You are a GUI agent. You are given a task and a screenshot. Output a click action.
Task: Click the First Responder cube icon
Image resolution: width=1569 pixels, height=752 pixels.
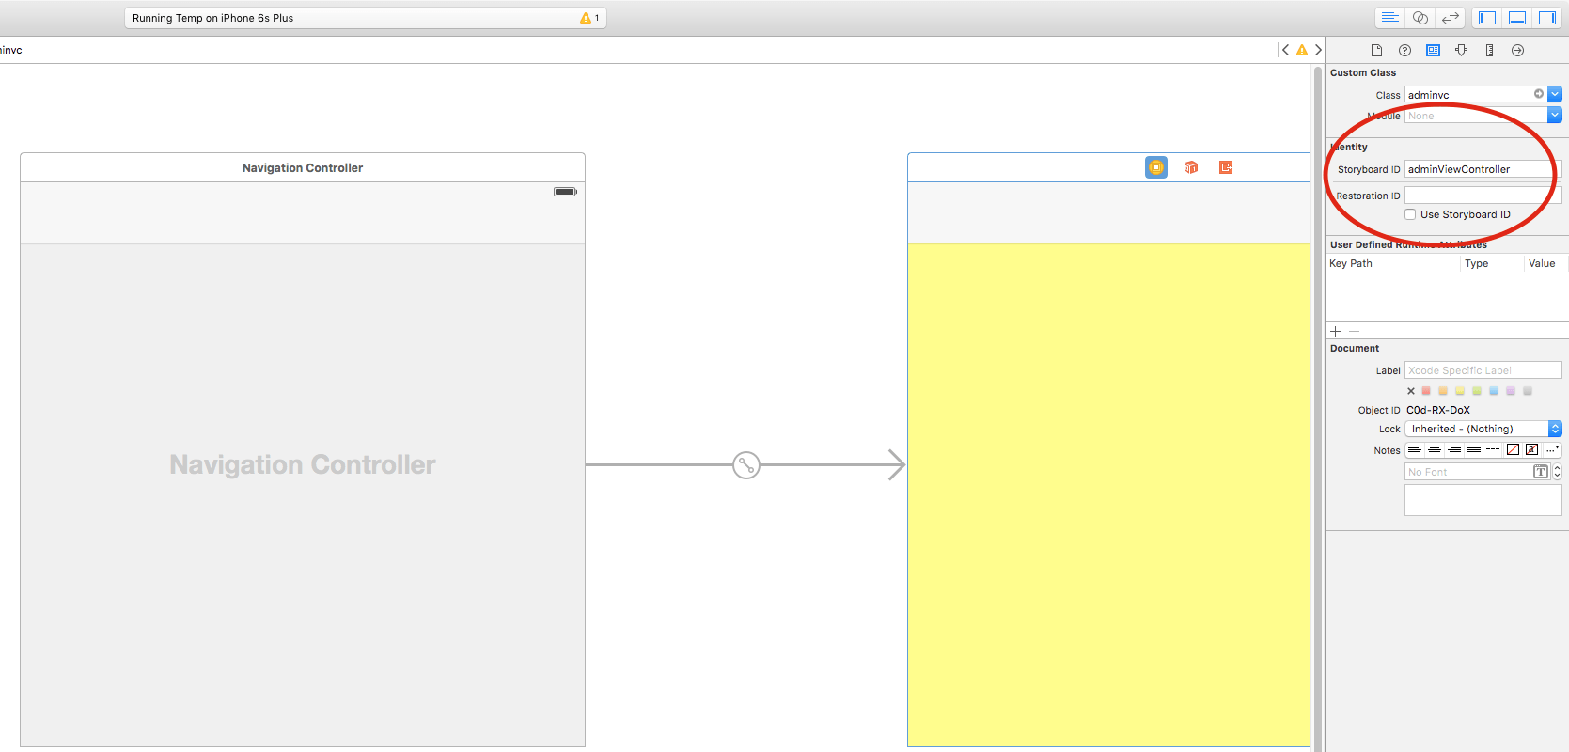[1191, 167]
